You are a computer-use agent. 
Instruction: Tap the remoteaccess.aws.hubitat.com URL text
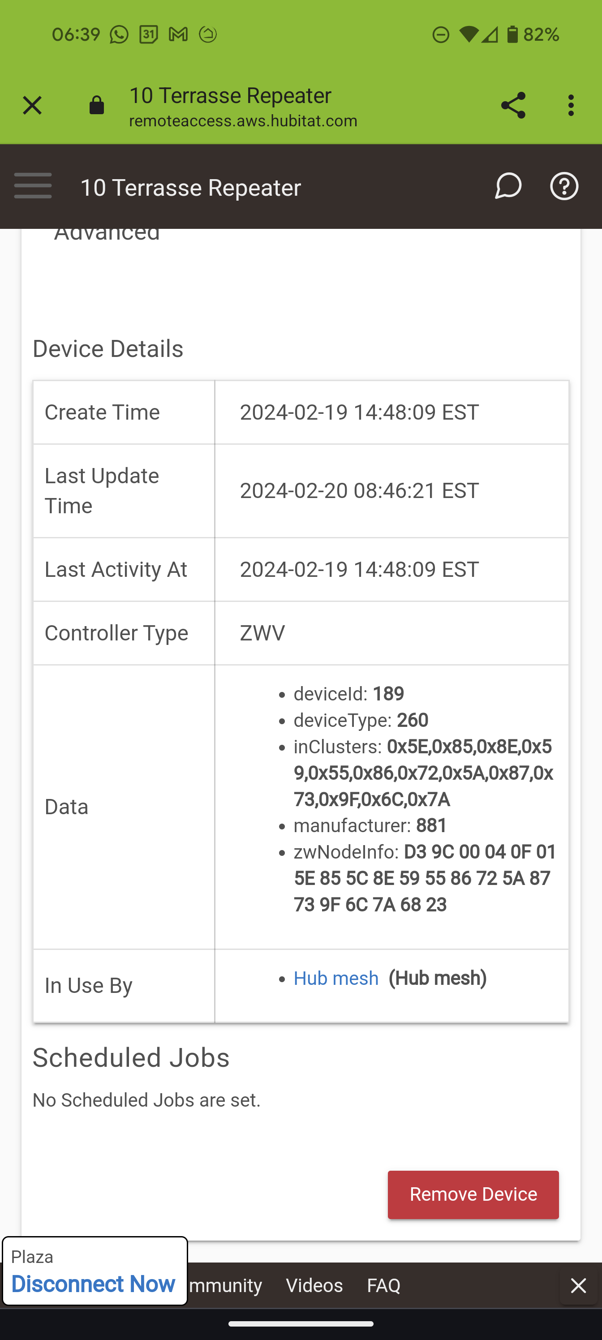[243, 120]
